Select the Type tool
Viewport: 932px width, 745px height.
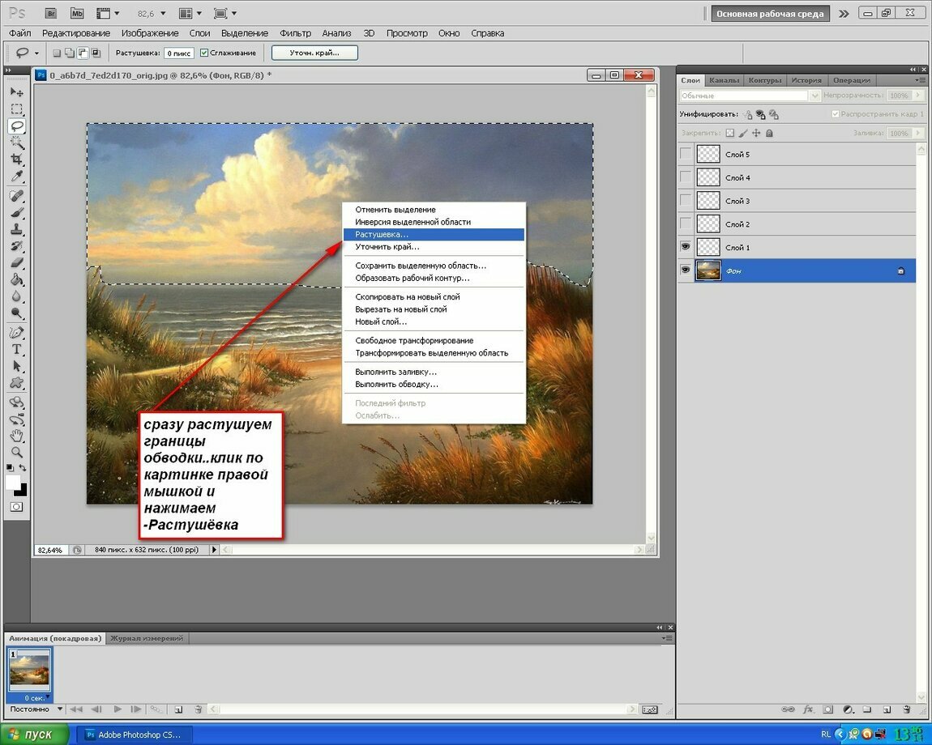17,349
